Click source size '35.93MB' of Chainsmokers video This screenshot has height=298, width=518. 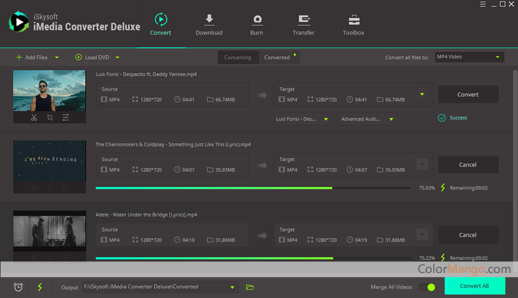[x=225, y=170]
